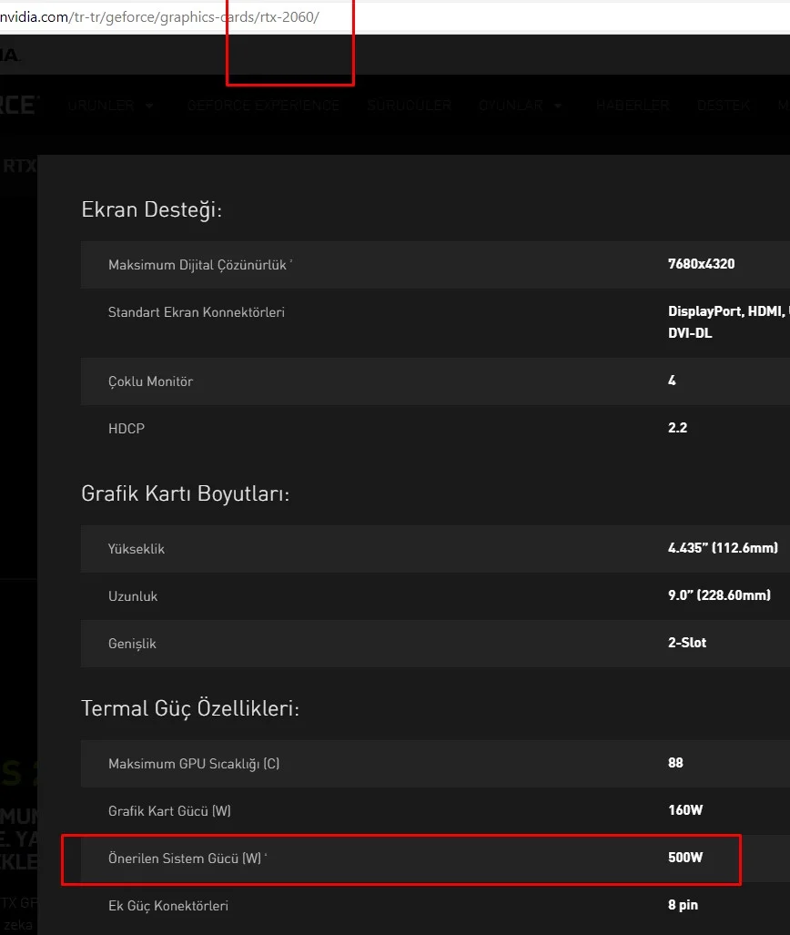The width and height of the screenshot is (790, 935).
Task: Click the Grafik Kartı Boyutları heading
Action: tap(186, 493)
